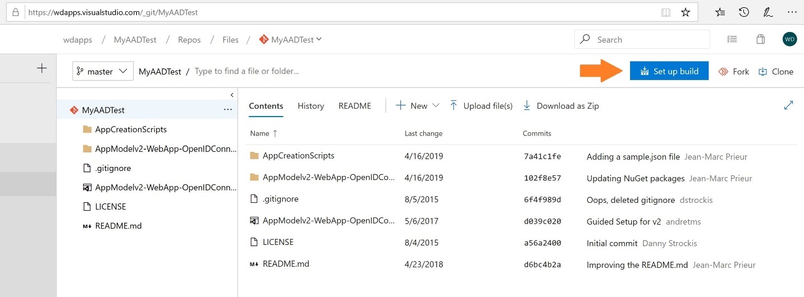Click 'Updating NuGet packages' commit message
Screen dimensions: 804x297
pyautogui.click(x=636, y=178)
